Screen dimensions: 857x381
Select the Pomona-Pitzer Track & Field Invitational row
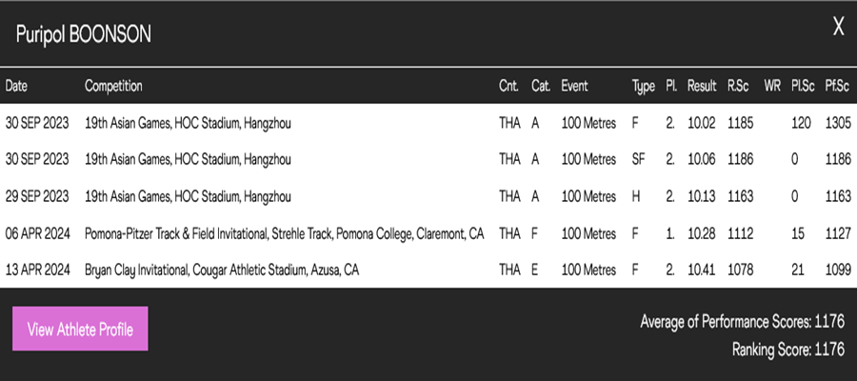[428, 233]
